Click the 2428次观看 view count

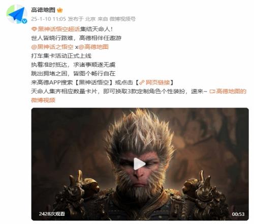52,214
